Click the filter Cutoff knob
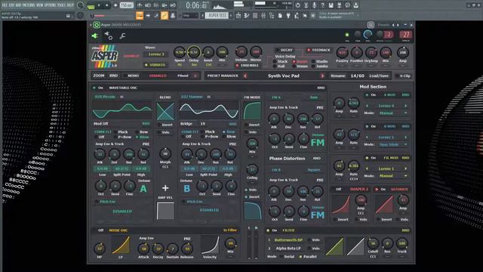483x272 pixels. coord(373,243)
